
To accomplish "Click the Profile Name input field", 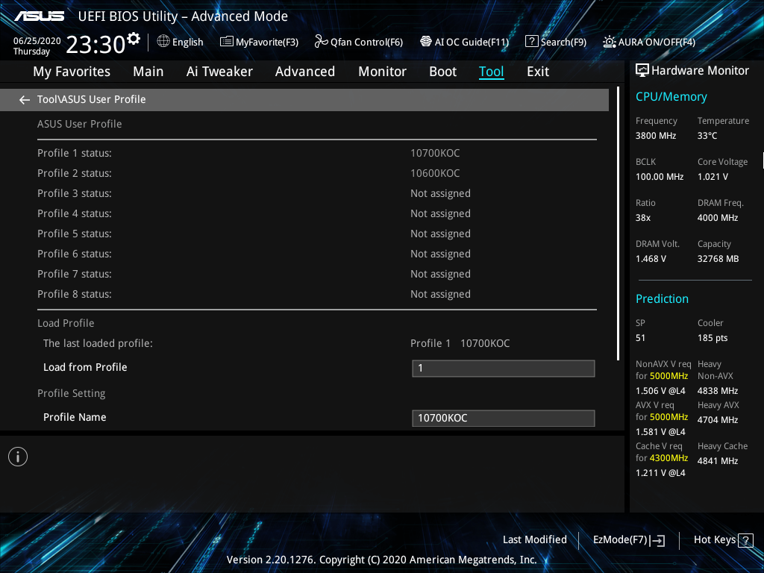I will click(x=504, y=418).
